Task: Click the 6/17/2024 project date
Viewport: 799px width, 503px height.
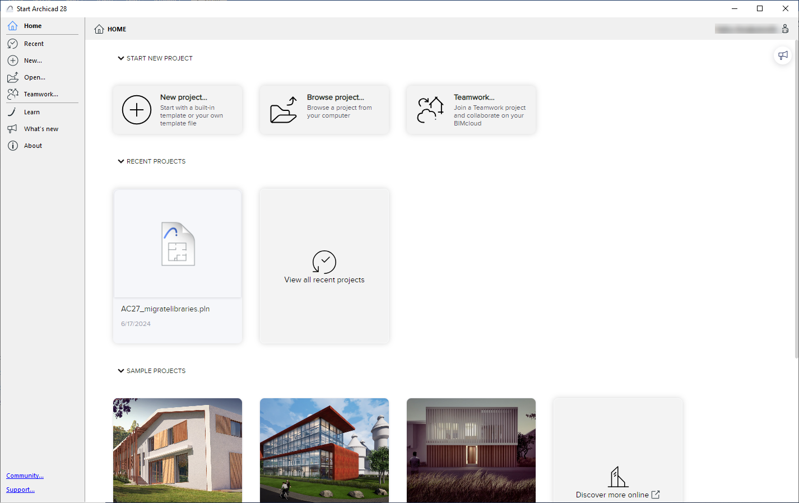Action: click(136, 324)
